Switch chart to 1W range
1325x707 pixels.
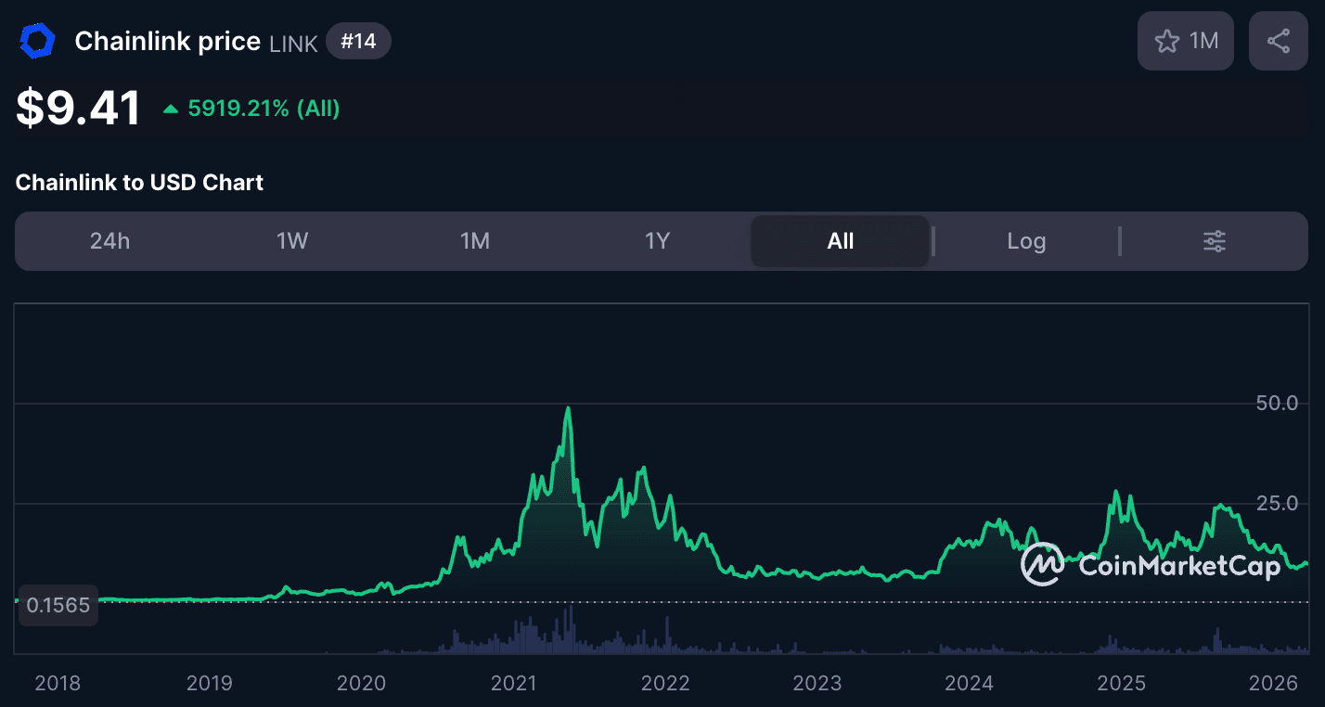click(291, 241)
